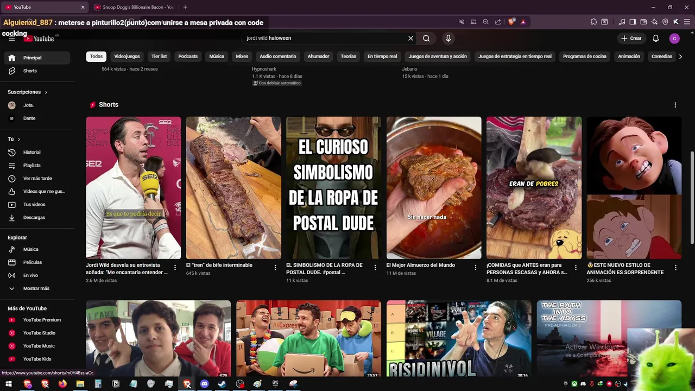
Task: Open Discord from the taskbar
Action: (204, 384)
